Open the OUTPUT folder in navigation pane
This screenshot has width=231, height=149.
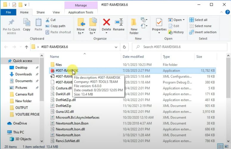click(x=21, y=108)
